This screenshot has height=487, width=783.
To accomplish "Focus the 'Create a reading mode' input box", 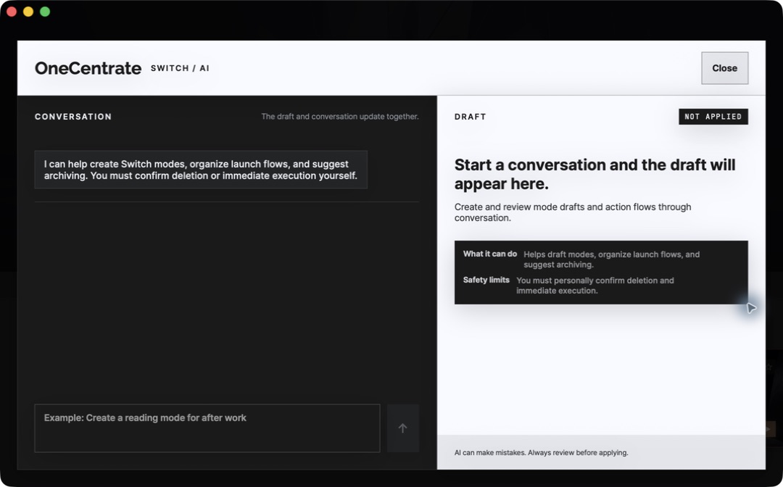I will click(207, 428).
